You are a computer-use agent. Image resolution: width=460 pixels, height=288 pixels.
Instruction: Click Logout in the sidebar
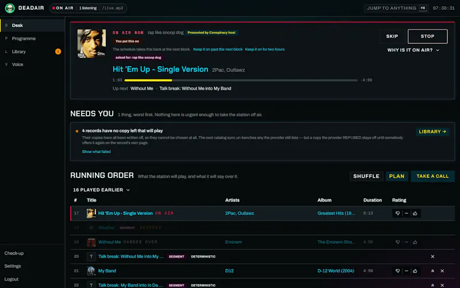point(11,279)
